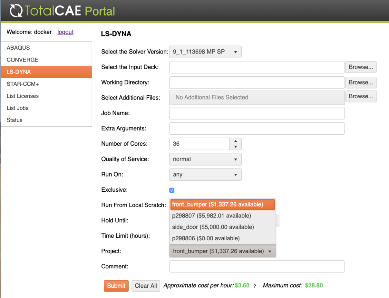
Task: Click the down arrow to decrease Number of Cores
Action: tap(236, 146)
